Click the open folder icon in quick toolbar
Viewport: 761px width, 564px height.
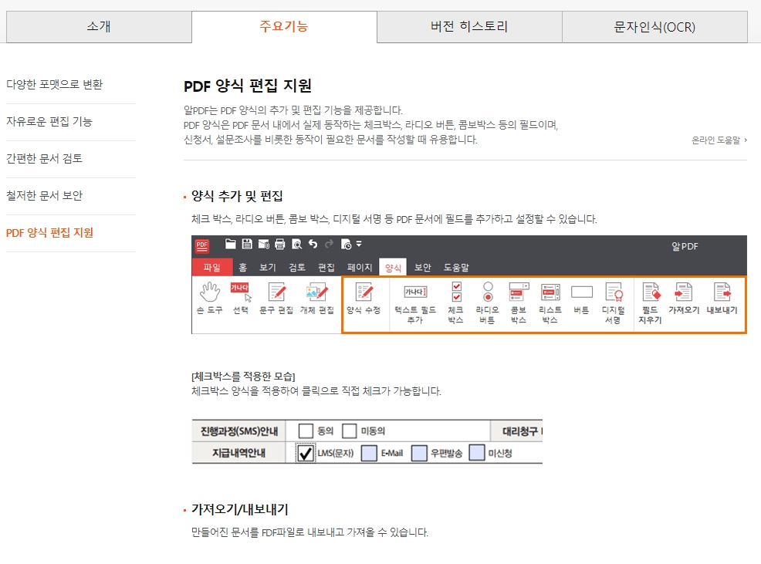click(231, 244)
